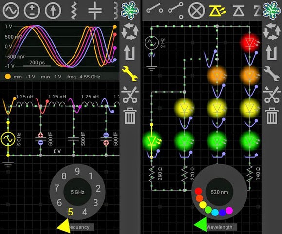Add a capacitor from the component toolbar
Image resolution: width=282 pixels, height=234 pixels.
pyautogui.click(x=95, y=10)
